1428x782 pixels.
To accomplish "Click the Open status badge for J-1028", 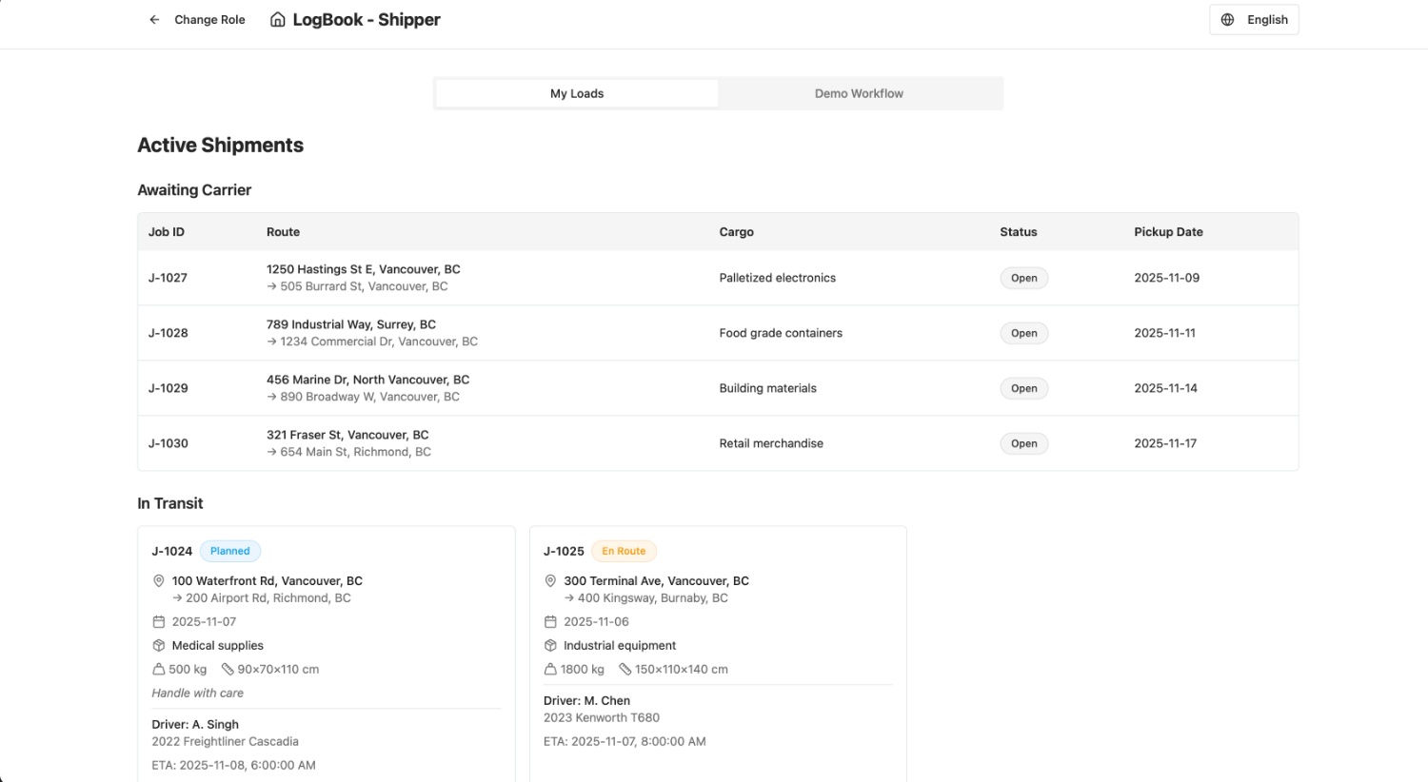I will (x=1024, y=333).
